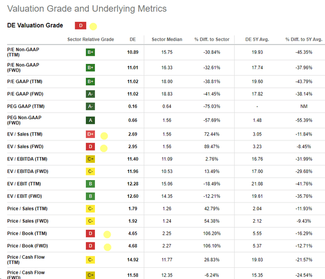Click the EV / EBITDA (TTM) value 11.40
The height and width of the screenshot is (279, 325).
coord(133,159)
